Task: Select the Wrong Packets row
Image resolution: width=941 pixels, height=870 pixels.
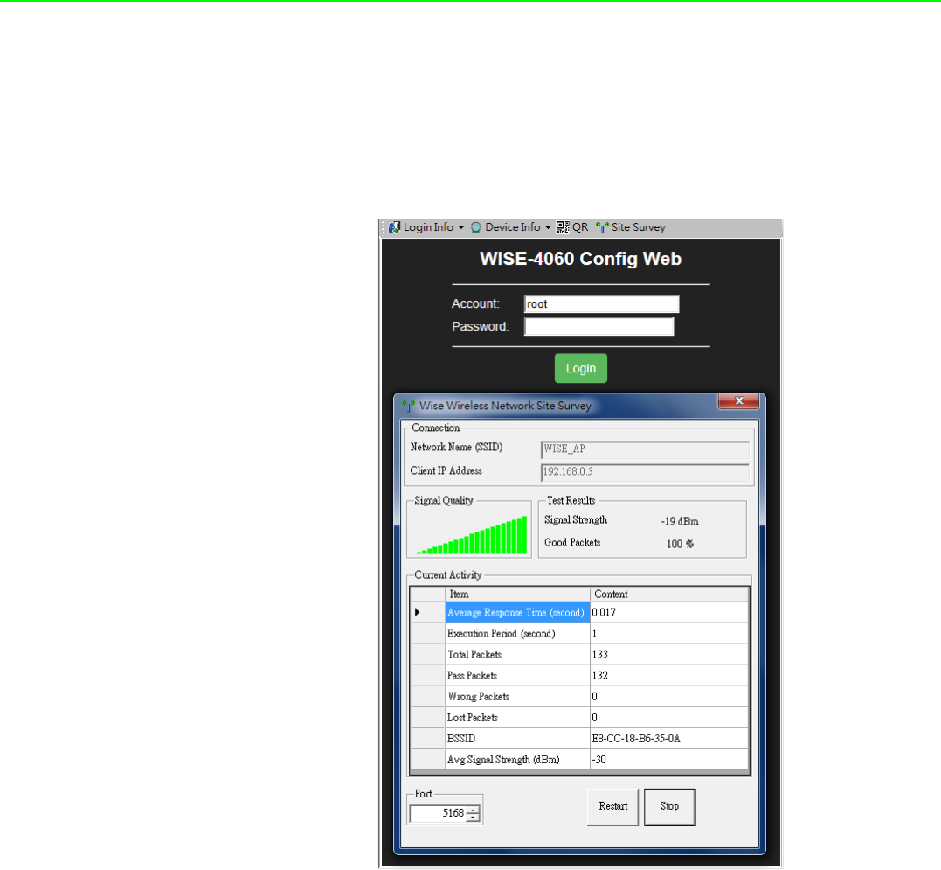Action: [580, 697]
